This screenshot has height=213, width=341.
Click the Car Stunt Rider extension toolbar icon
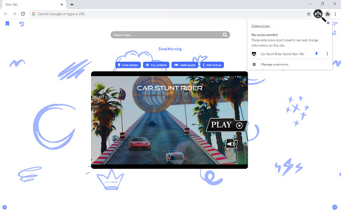tap(318, 13)
